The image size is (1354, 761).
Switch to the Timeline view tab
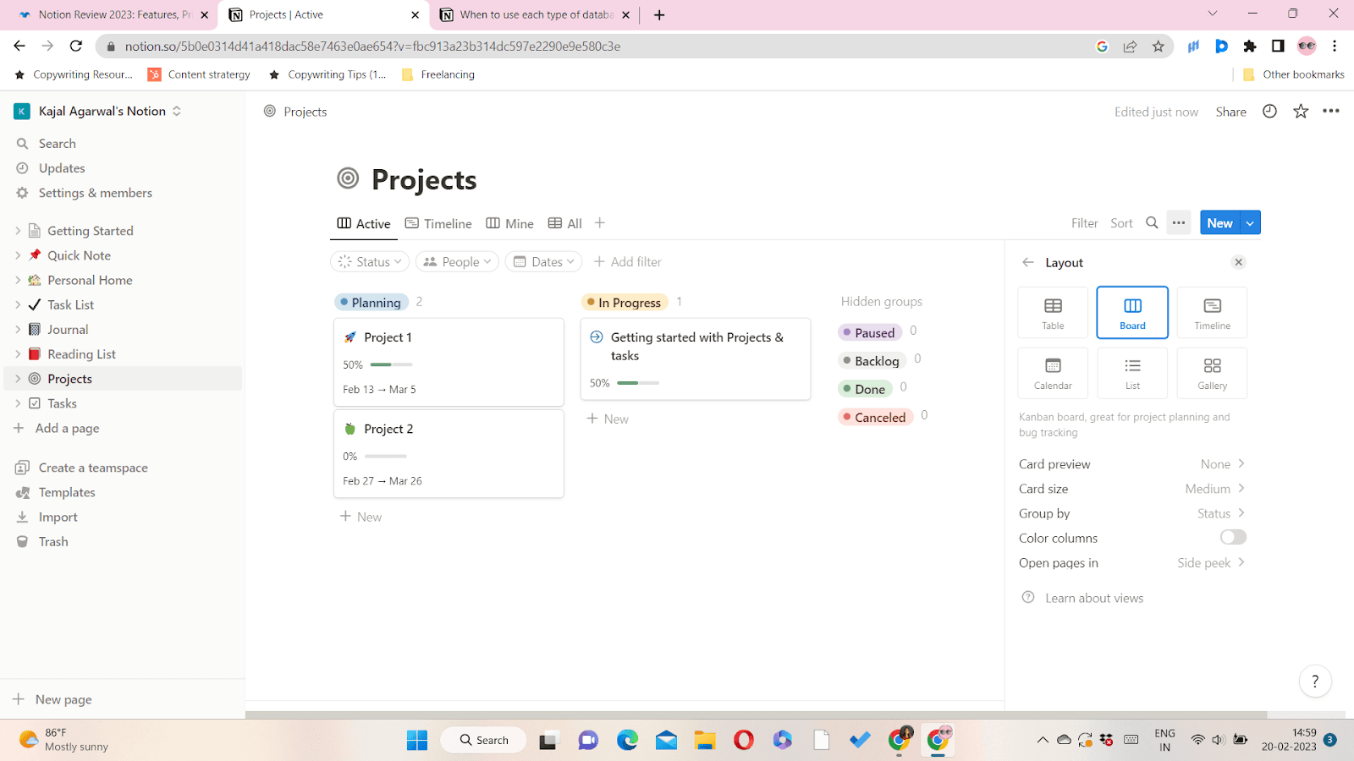438,224
